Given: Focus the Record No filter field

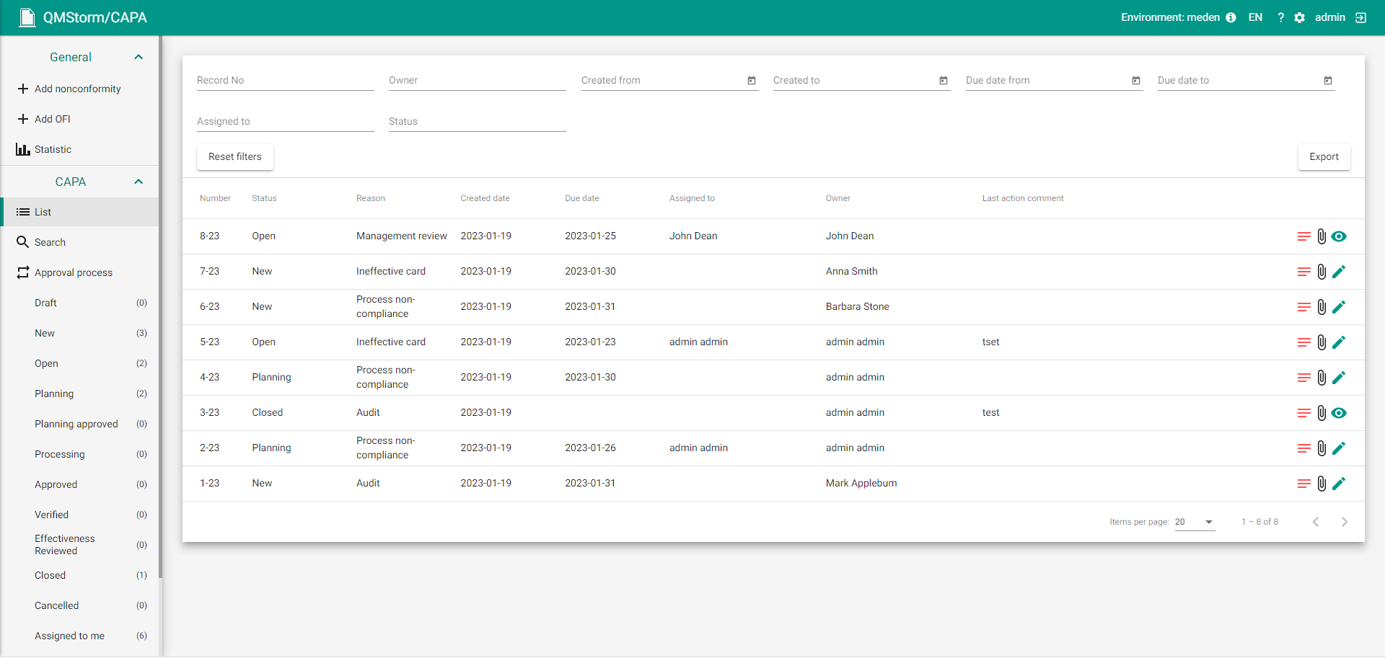Looking at the screenshot, I should tap(285, 80).
